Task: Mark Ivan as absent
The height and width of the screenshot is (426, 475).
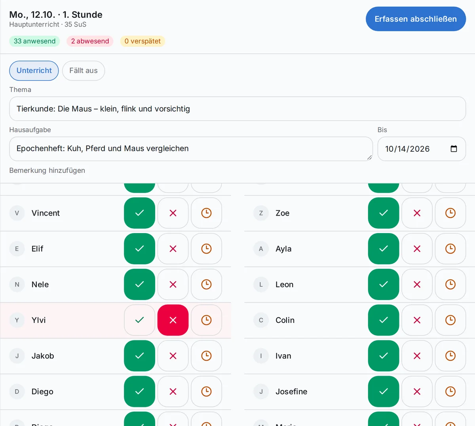Action: tap(417, 356)
